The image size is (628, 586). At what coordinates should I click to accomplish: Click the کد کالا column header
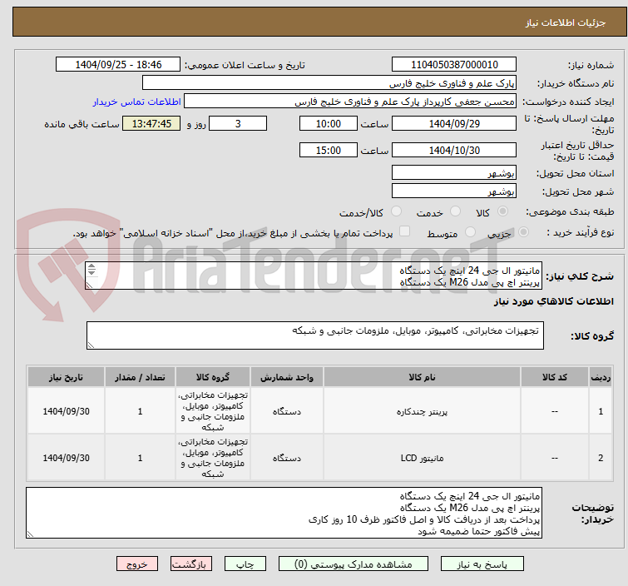(554, 377)
